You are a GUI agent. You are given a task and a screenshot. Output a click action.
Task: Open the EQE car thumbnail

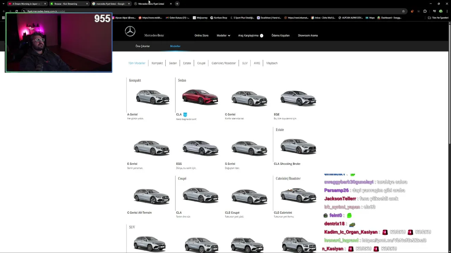[298, 98]
